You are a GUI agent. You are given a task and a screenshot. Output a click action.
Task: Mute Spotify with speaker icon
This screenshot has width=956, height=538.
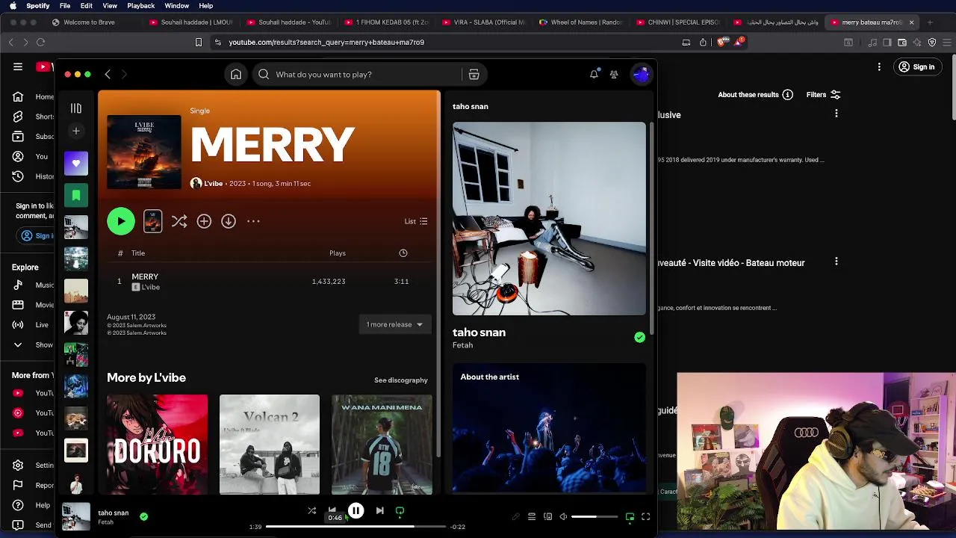(563, 516)
